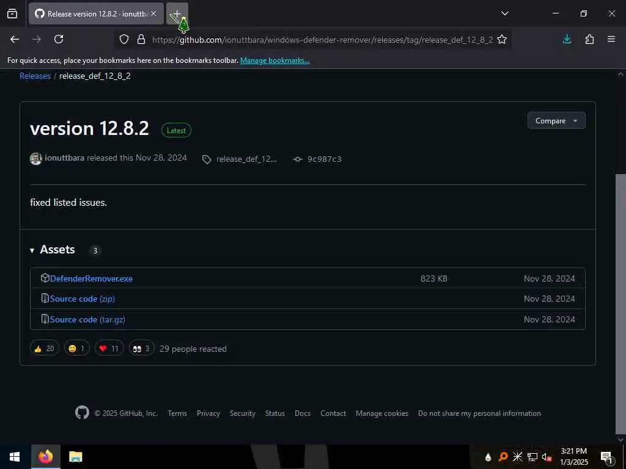This screenshot has width=626, height=469.
Task: Click GitHub logo in footer
Action: coord(82,412)
